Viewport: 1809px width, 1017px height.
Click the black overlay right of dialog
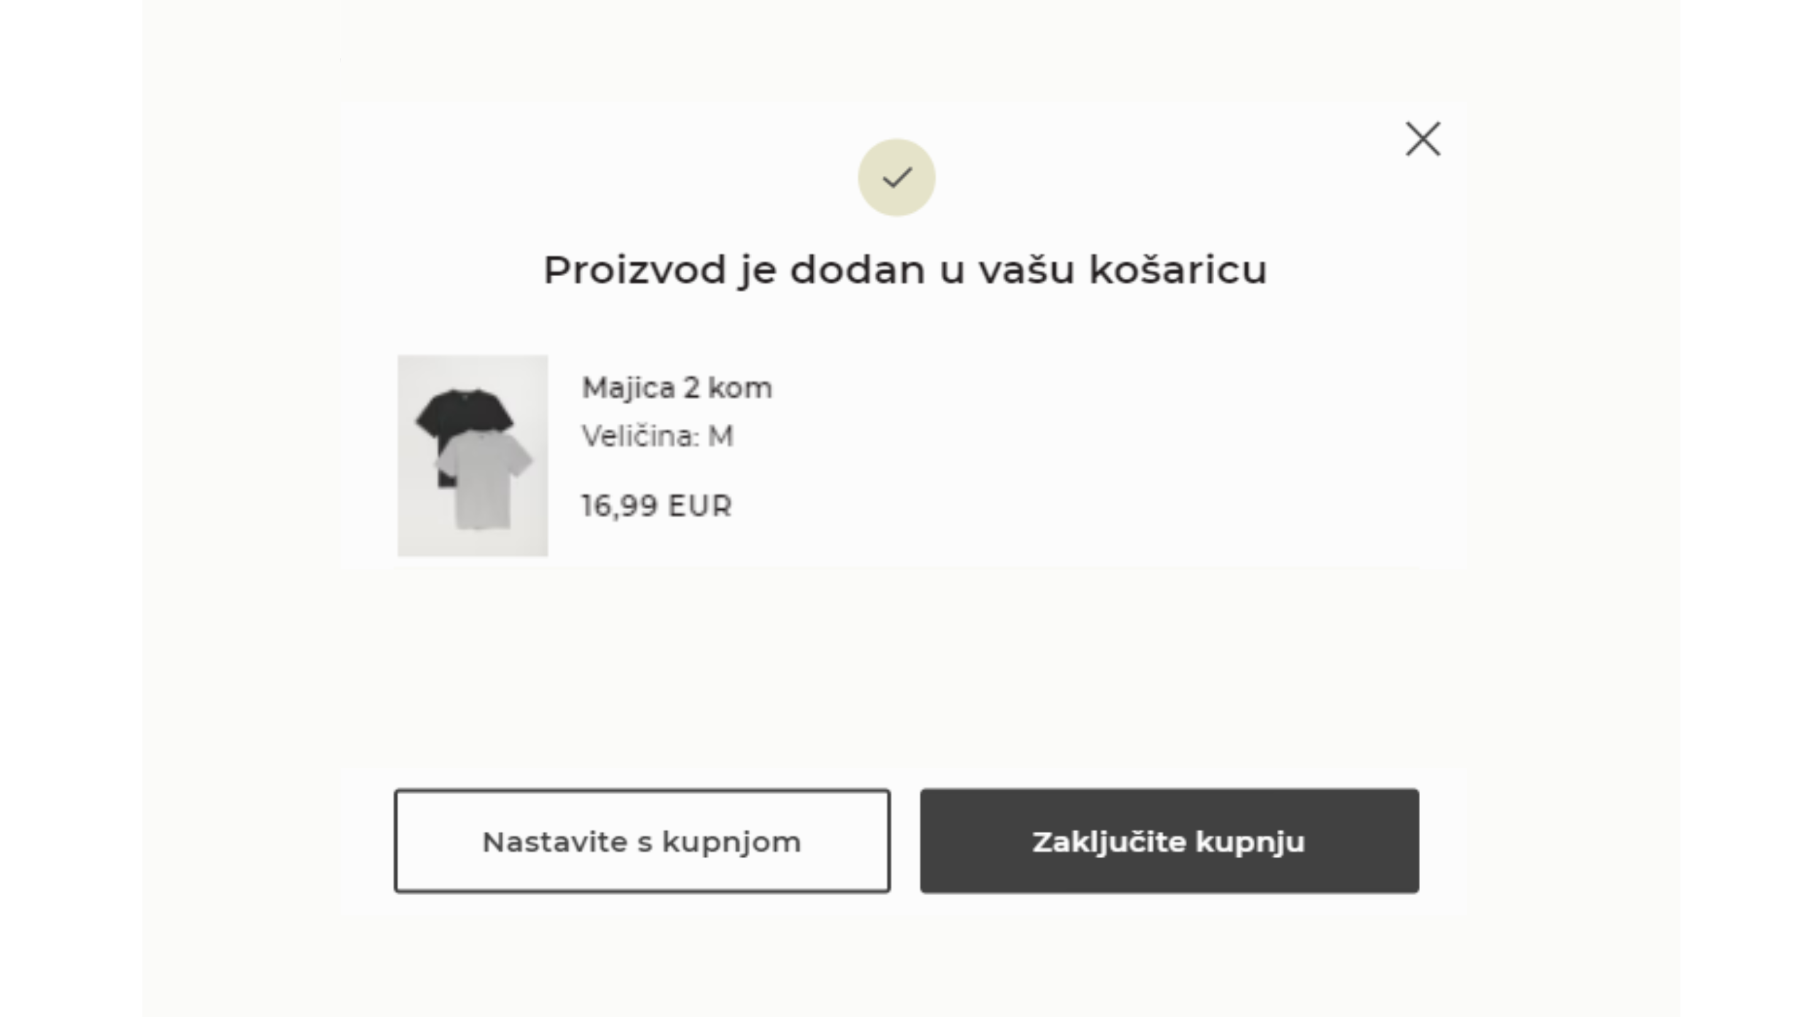pos(1744,508)
